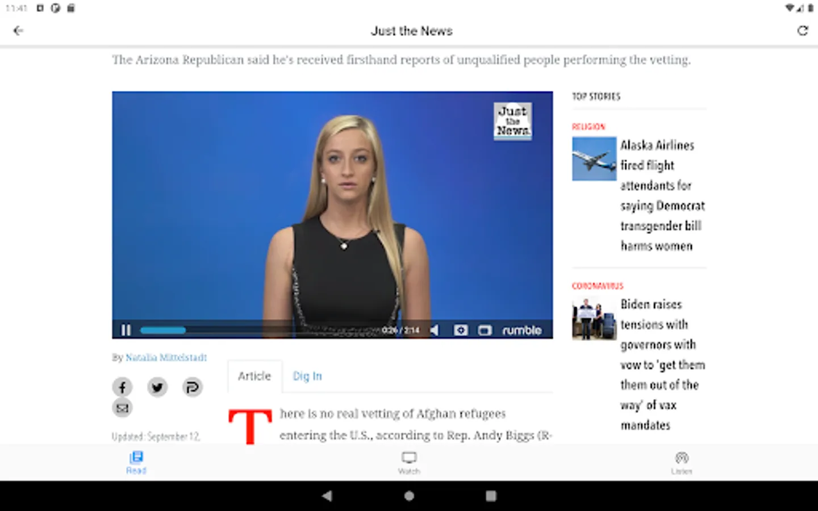
Task: Share article on Twitter
Action: tap(157, 387)
